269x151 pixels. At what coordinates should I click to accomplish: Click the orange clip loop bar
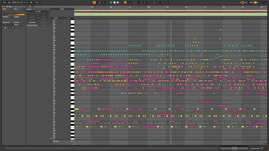[13, 15]
